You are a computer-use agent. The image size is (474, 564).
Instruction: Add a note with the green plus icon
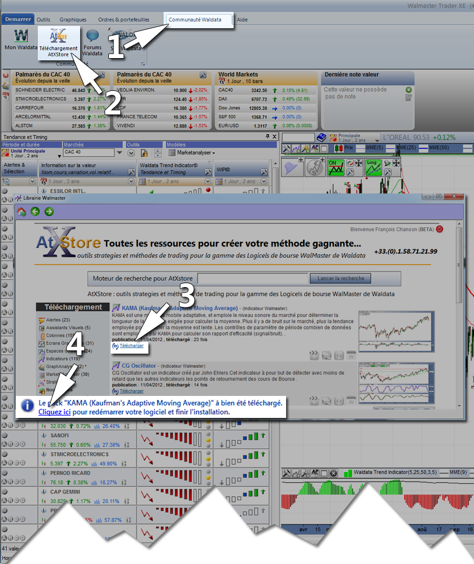(409, 90)
